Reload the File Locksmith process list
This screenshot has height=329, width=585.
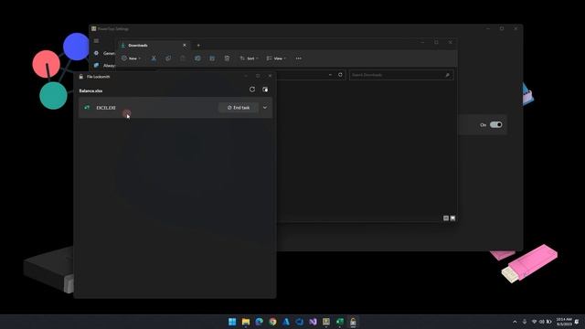(252, 90)
